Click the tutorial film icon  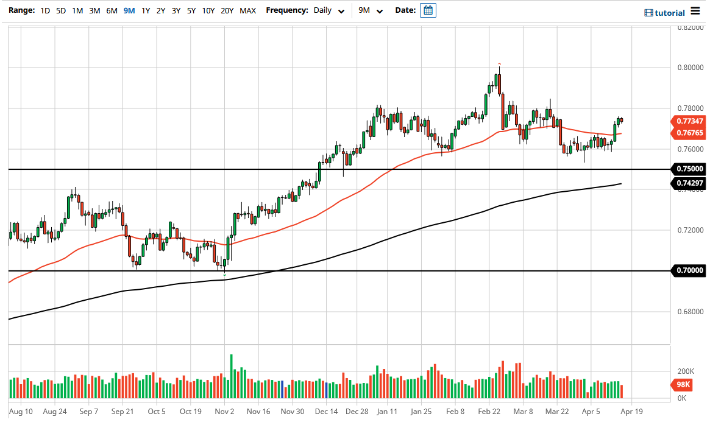pos(648,13)
